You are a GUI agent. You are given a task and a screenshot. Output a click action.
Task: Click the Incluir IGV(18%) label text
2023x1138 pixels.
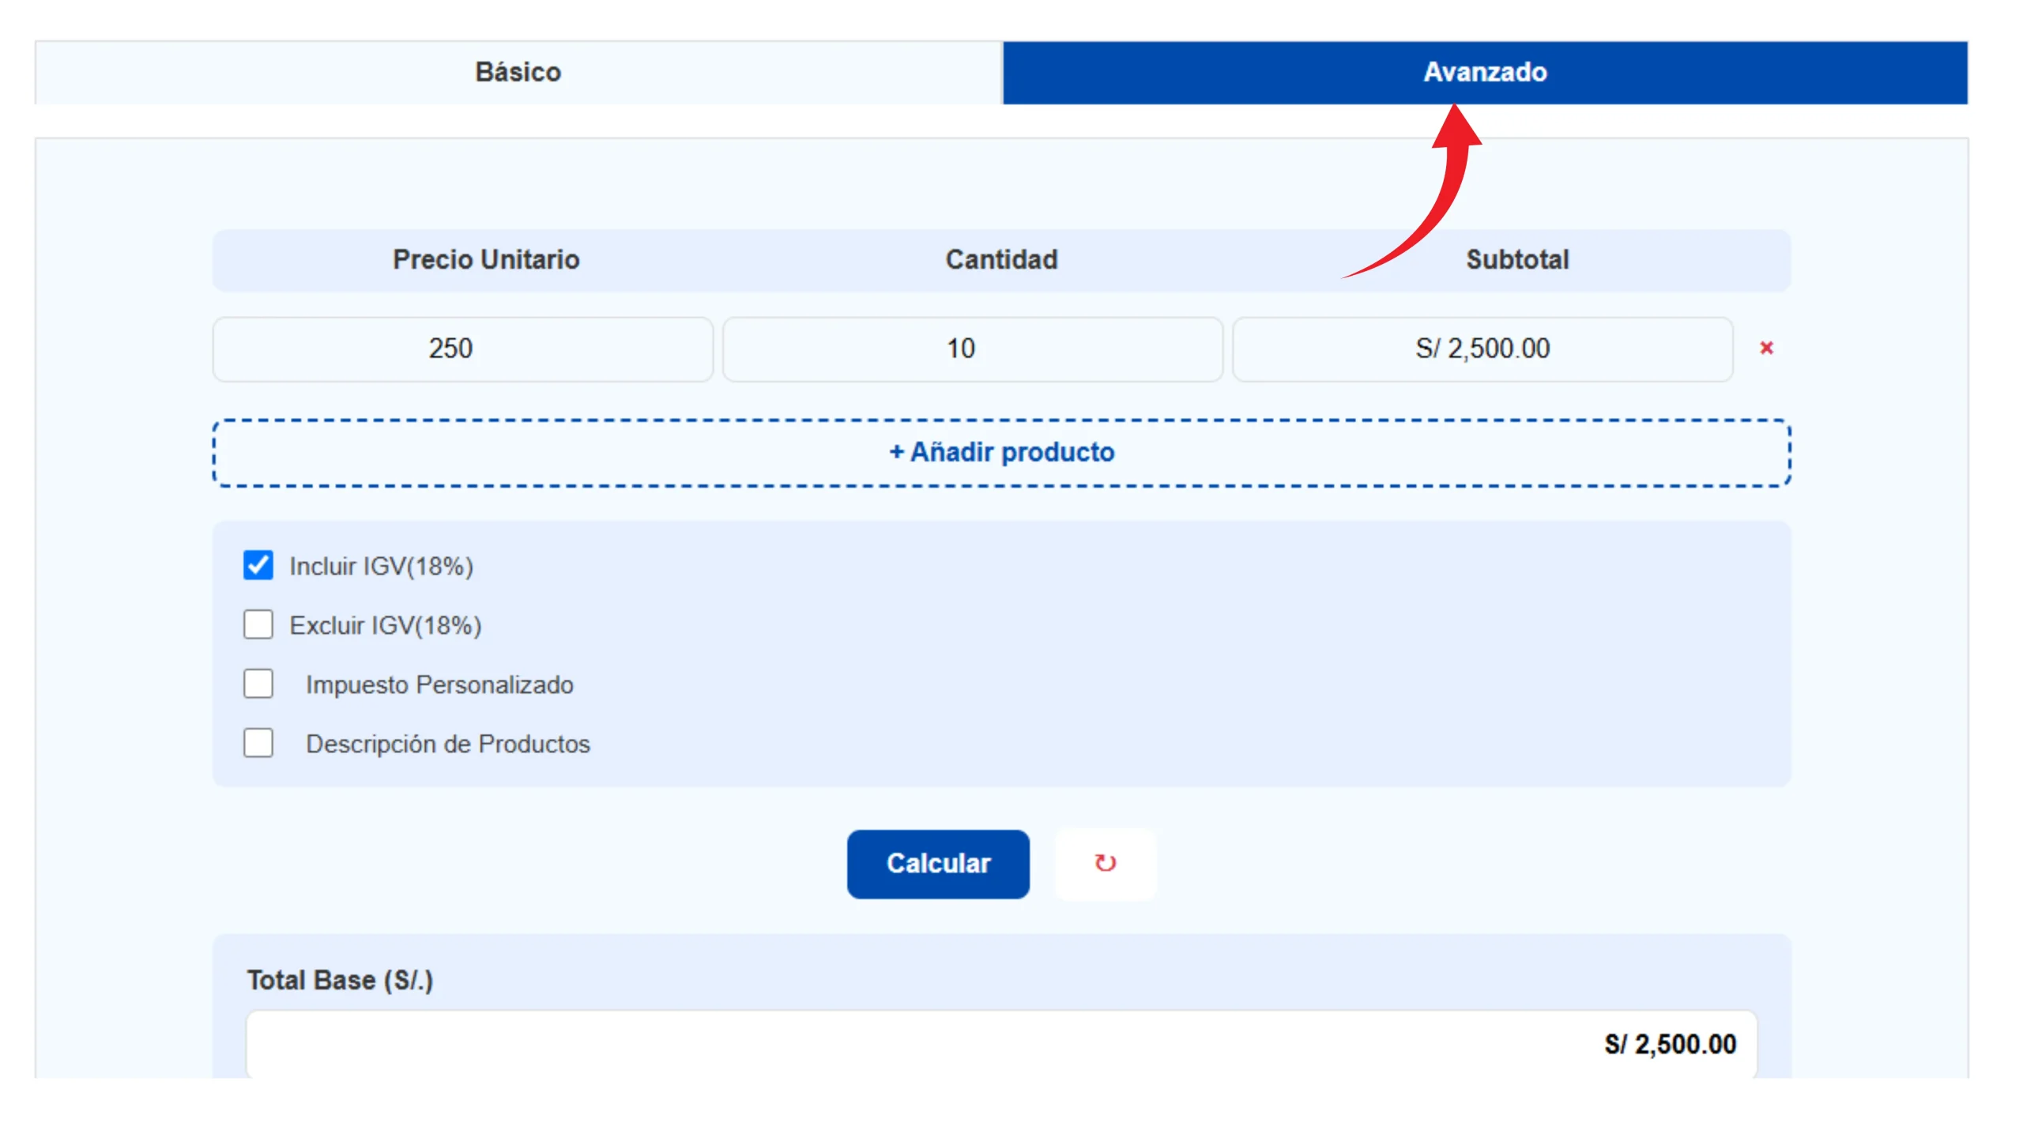pos(381,566)
